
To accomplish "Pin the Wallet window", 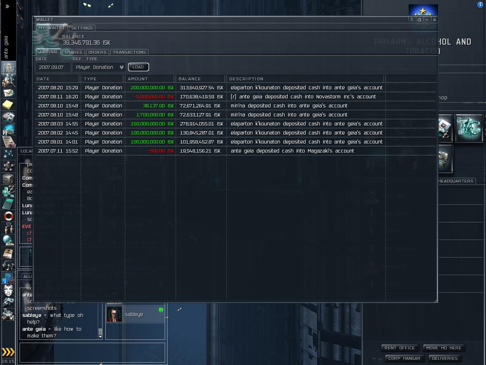I will click(x=411, y=19).
